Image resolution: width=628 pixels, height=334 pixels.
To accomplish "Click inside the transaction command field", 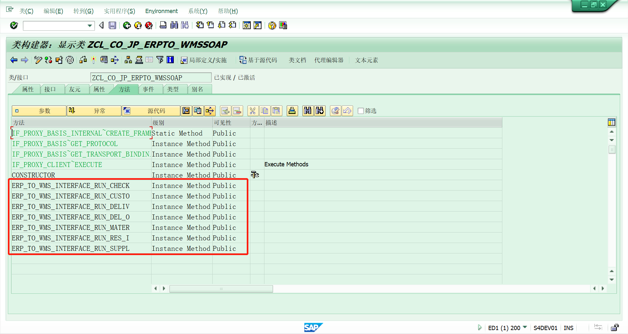I will [55, 26].
